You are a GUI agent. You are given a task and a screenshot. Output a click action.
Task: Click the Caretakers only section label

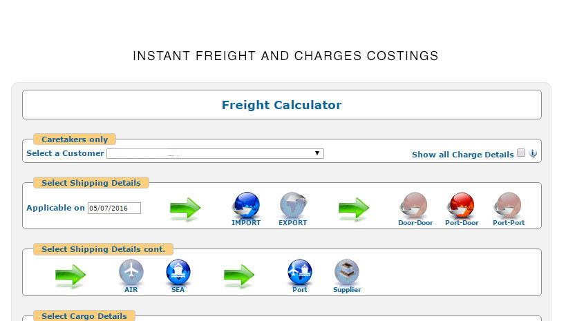point(75,139)
